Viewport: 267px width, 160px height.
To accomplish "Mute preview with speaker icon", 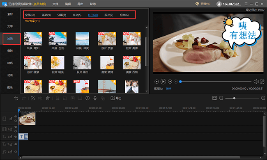I will [256, 82].
